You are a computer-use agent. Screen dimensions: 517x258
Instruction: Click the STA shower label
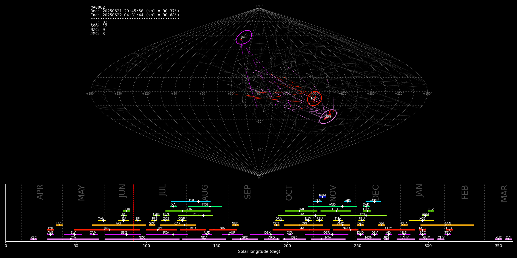[x=301, y=228]
